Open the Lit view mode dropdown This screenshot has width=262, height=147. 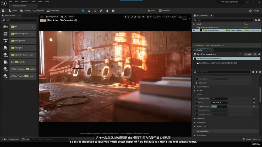pos(63,17)
